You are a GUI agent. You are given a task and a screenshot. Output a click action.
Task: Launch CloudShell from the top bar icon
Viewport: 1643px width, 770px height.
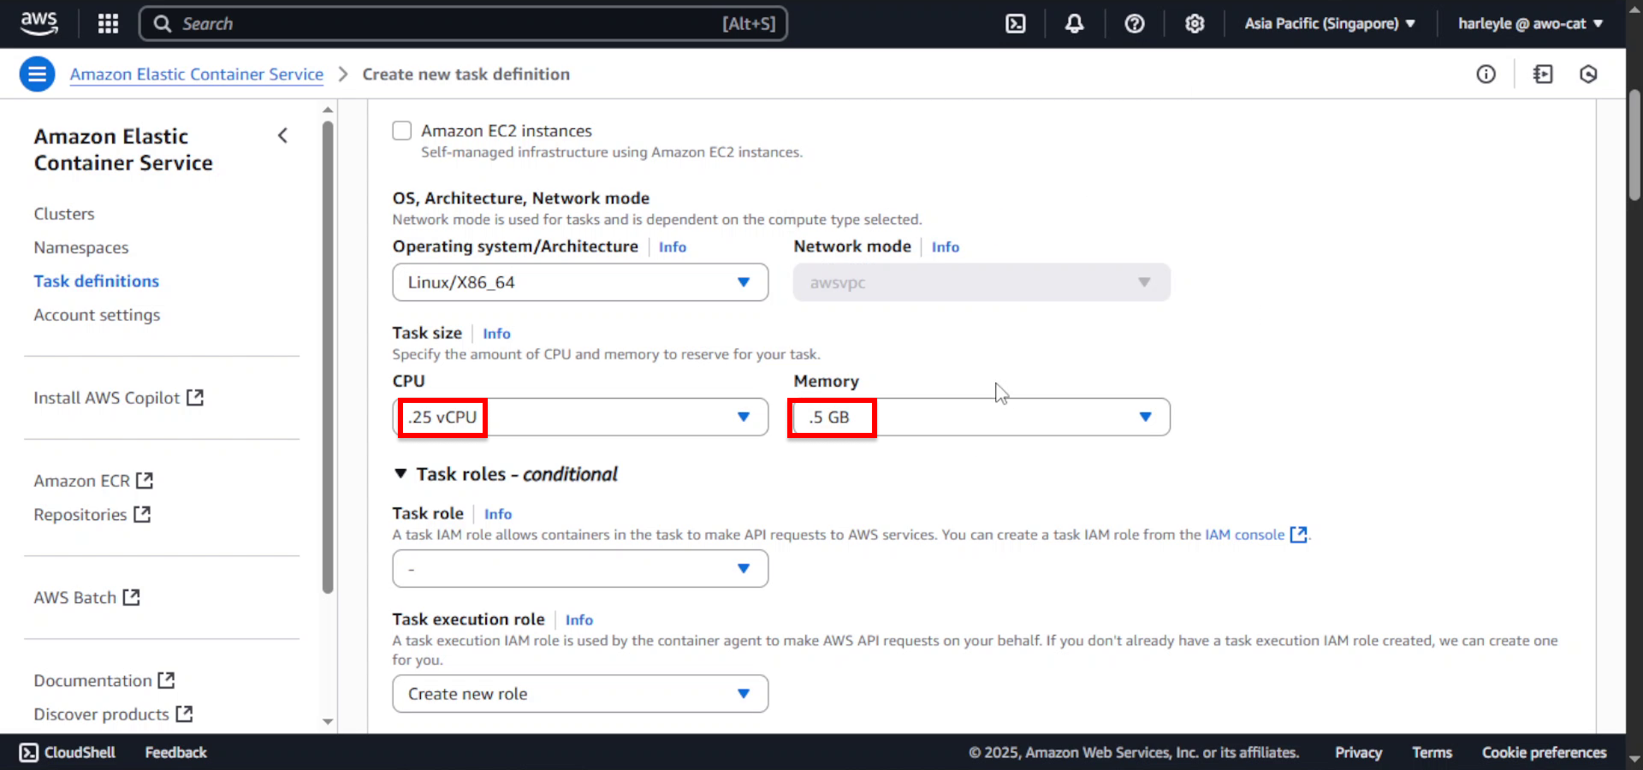(1015, 23)
